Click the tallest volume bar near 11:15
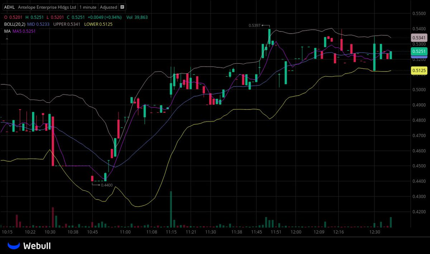 171,209
